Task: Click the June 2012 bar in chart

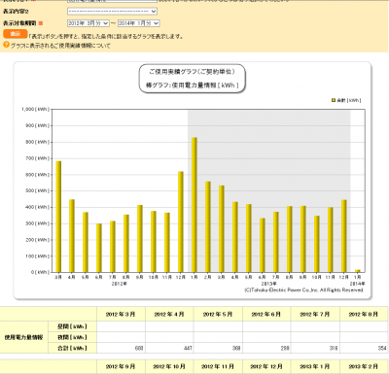Action: coord(99,248)
